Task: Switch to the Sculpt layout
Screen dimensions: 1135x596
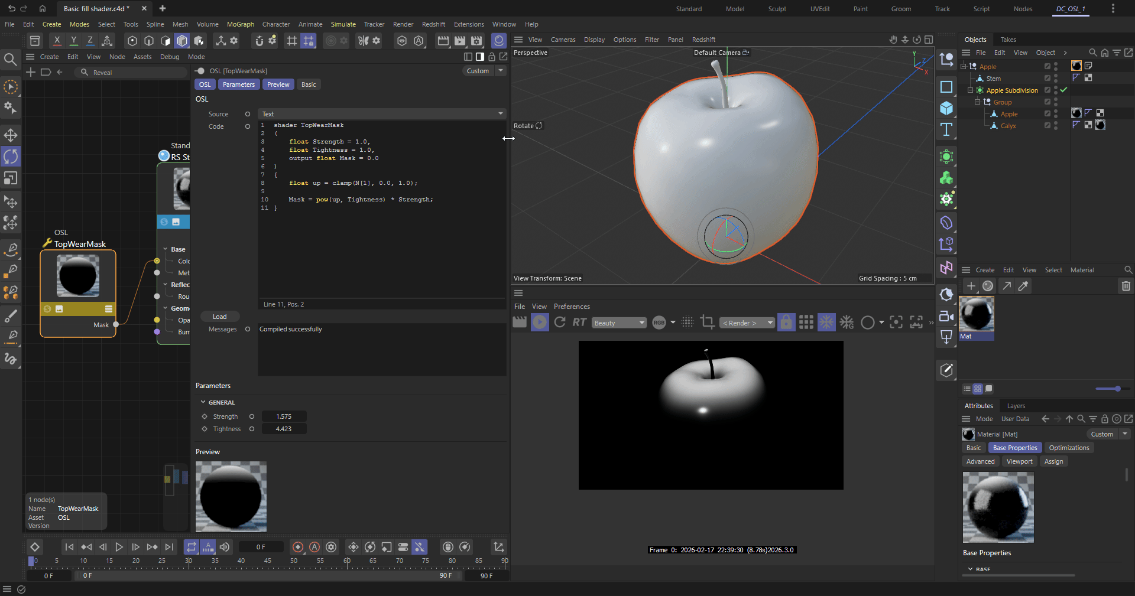Action: pyautogui.click(x=777, y=9)
